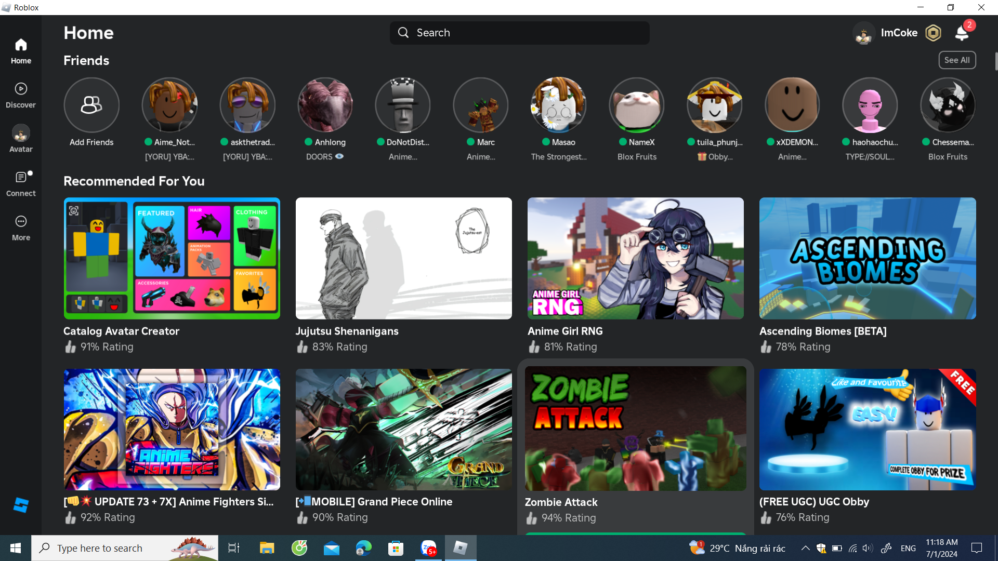Open friend Masao avatar
The image size is (998, 561).
point(559,105)
